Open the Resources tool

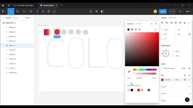tap(43, 11)
